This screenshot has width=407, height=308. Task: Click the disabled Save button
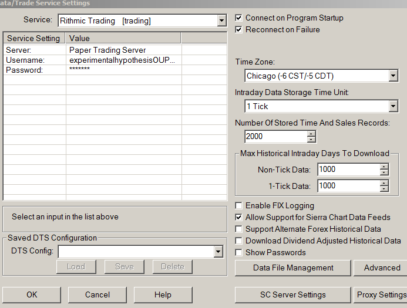[x=125, y=267]
